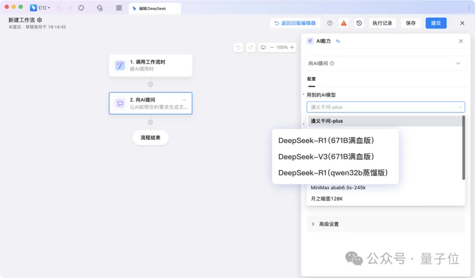Click the 返回旧版编辑器 link
The image size is (475, 278).
coord(295,23)
